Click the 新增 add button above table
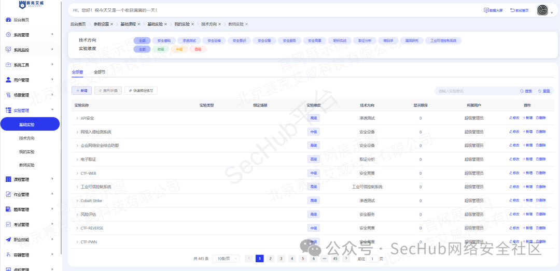This screenshot has width=560, height=271. click(82, 91)
